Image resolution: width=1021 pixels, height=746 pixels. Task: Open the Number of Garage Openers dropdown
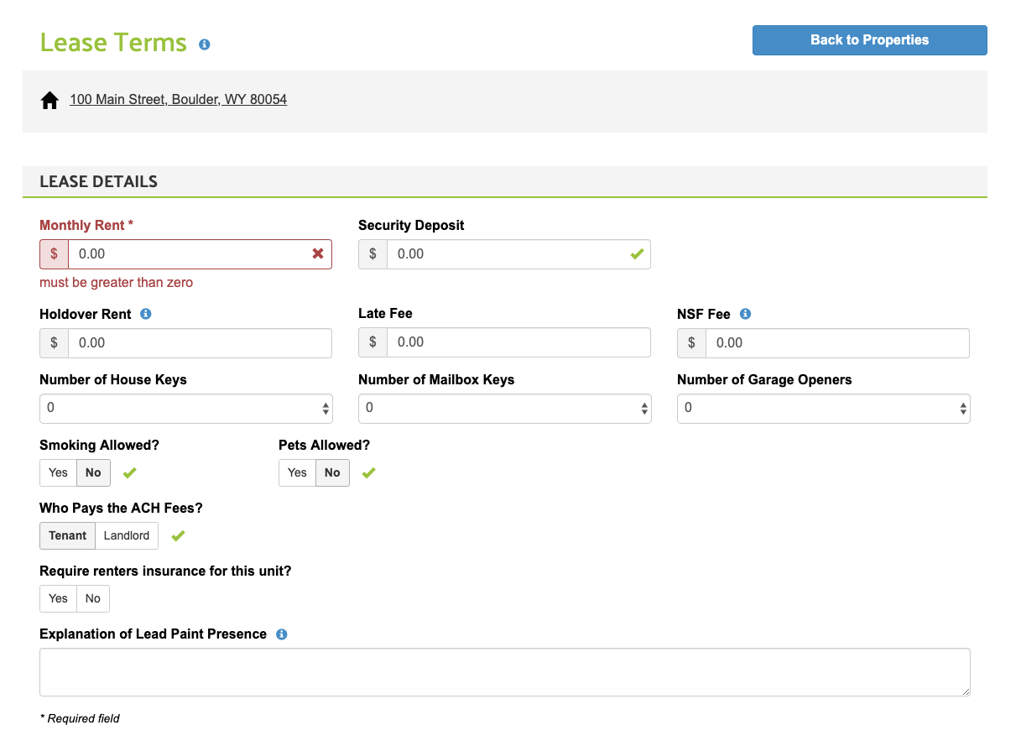823,409
